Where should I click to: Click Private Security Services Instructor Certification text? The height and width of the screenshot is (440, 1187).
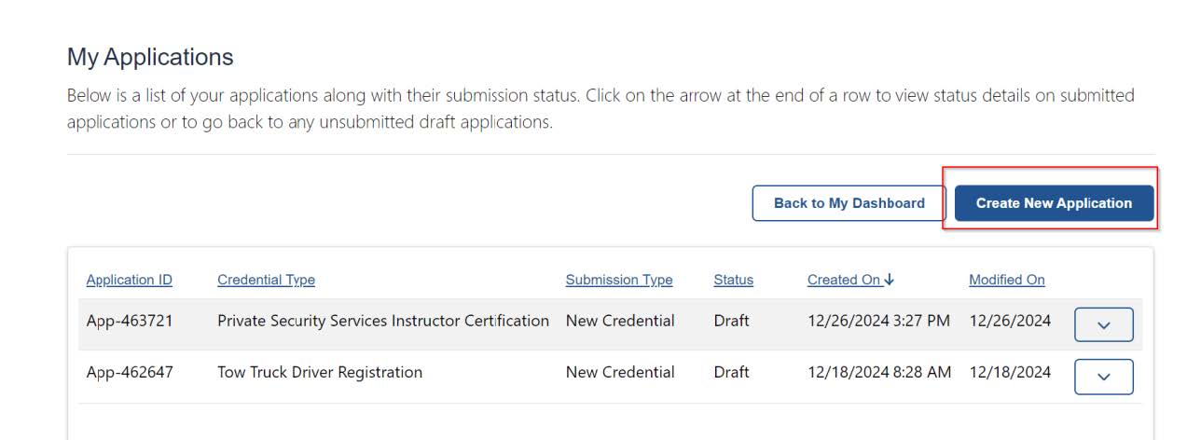click(x=382, y=321)
